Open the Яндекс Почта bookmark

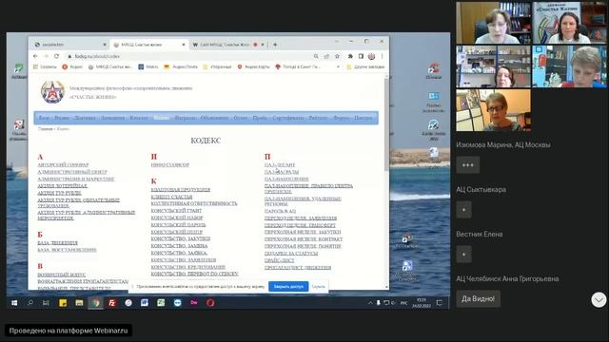click(181, 66)
